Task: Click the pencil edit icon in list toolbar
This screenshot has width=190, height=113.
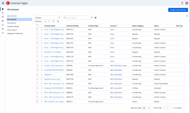Action: click(x=53, y=21)
